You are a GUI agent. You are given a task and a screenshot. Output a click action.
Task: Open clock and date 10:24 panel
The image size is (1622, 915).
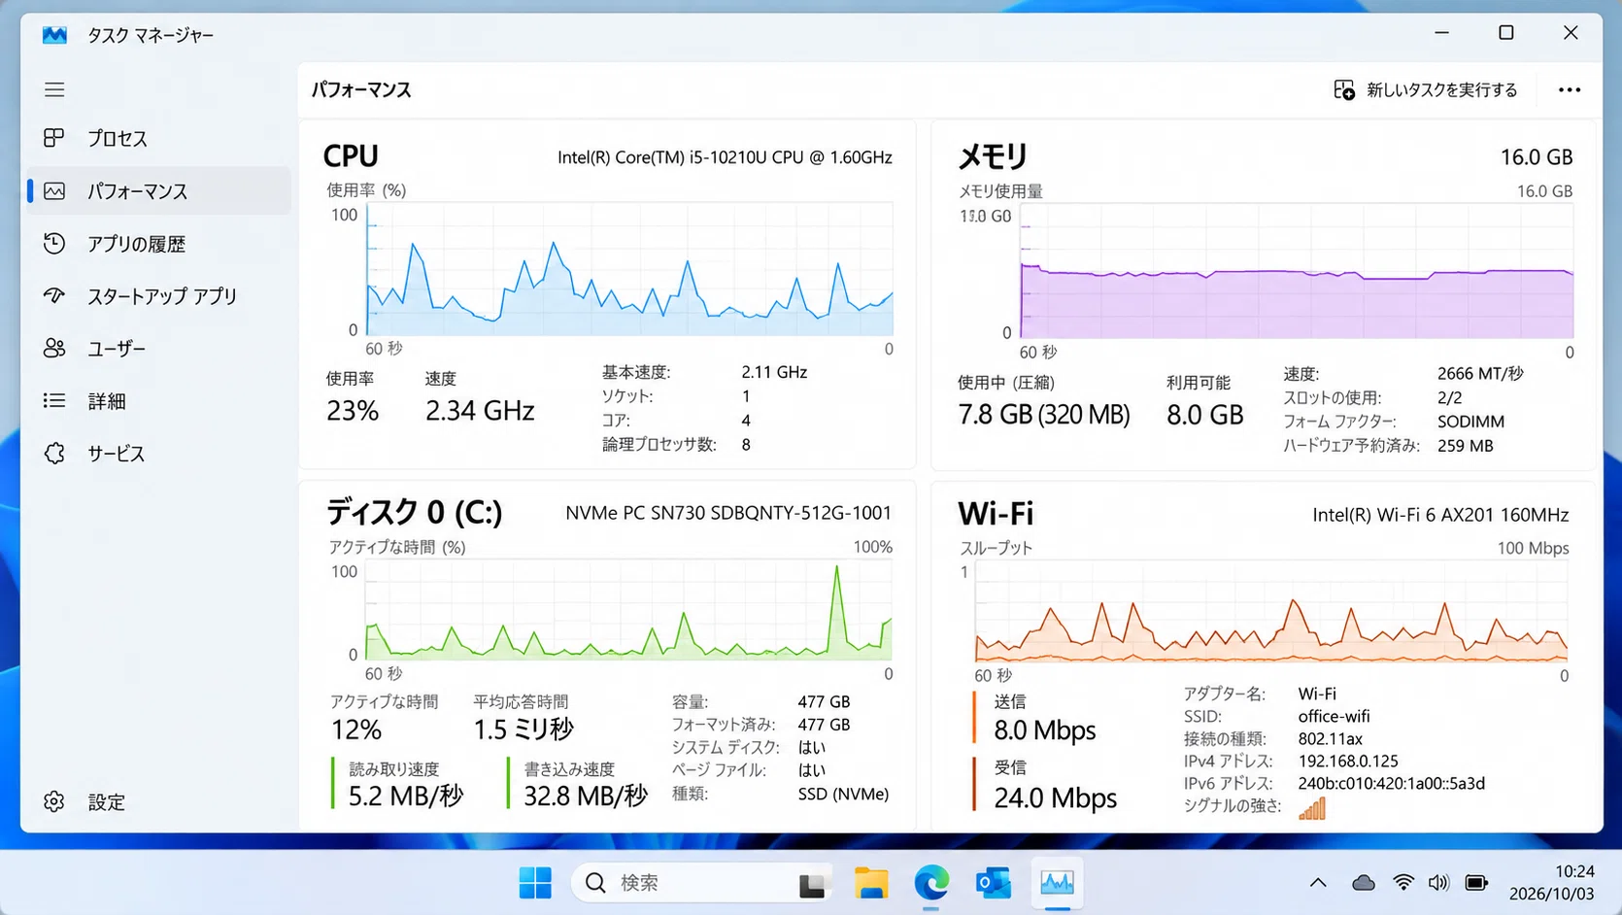tap(1551, 883)
